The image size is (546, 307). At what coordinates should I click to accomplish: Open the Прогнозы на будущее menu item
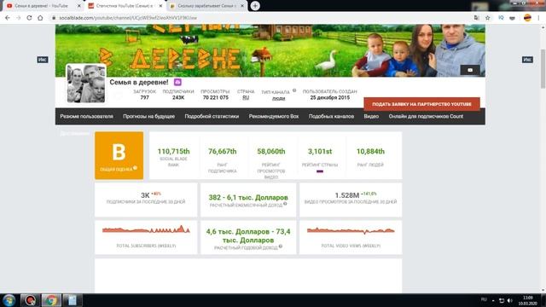click(x=148, y=116)
